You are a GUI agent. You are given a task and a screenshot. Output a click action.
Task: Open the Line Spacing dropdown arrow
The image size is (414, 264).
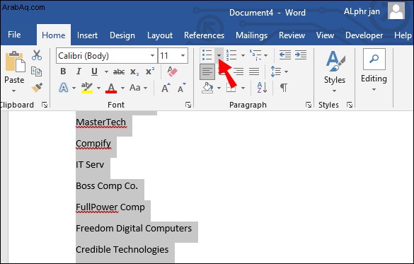pos(286,71)
